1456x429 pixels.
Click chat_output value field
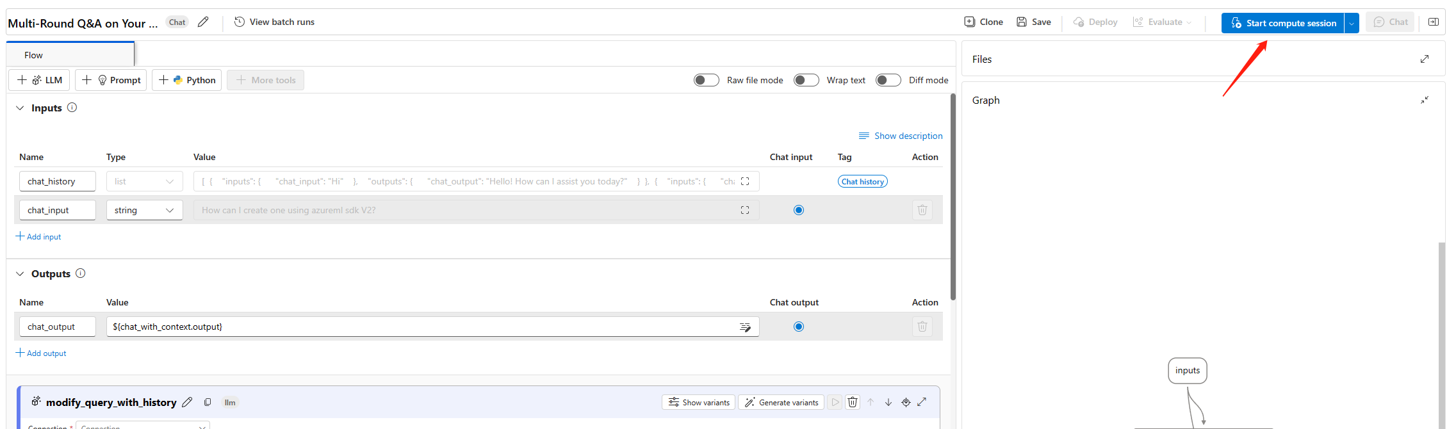click(433, 327)
